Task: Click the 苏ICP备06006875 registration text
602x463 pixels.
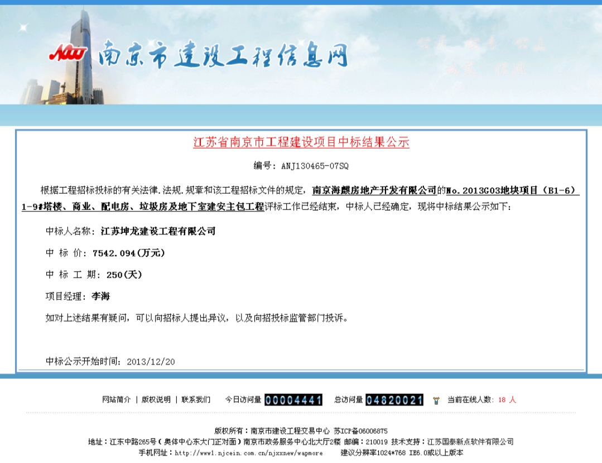Action: (x=360, y=431)
